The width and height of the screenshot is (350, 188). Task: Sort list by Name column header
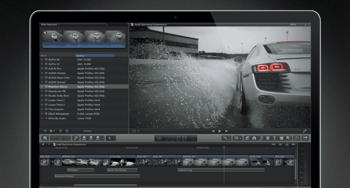point(57,56)
